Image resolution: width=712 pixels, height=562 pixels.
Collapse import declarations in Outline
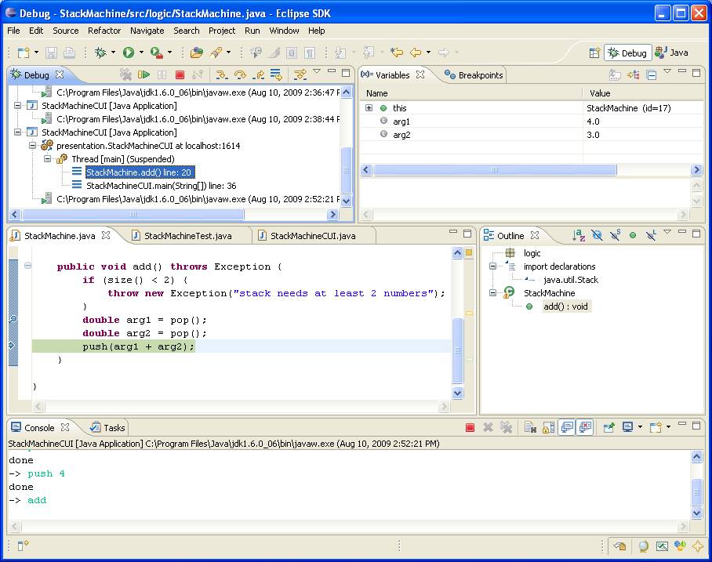point(492,266)
